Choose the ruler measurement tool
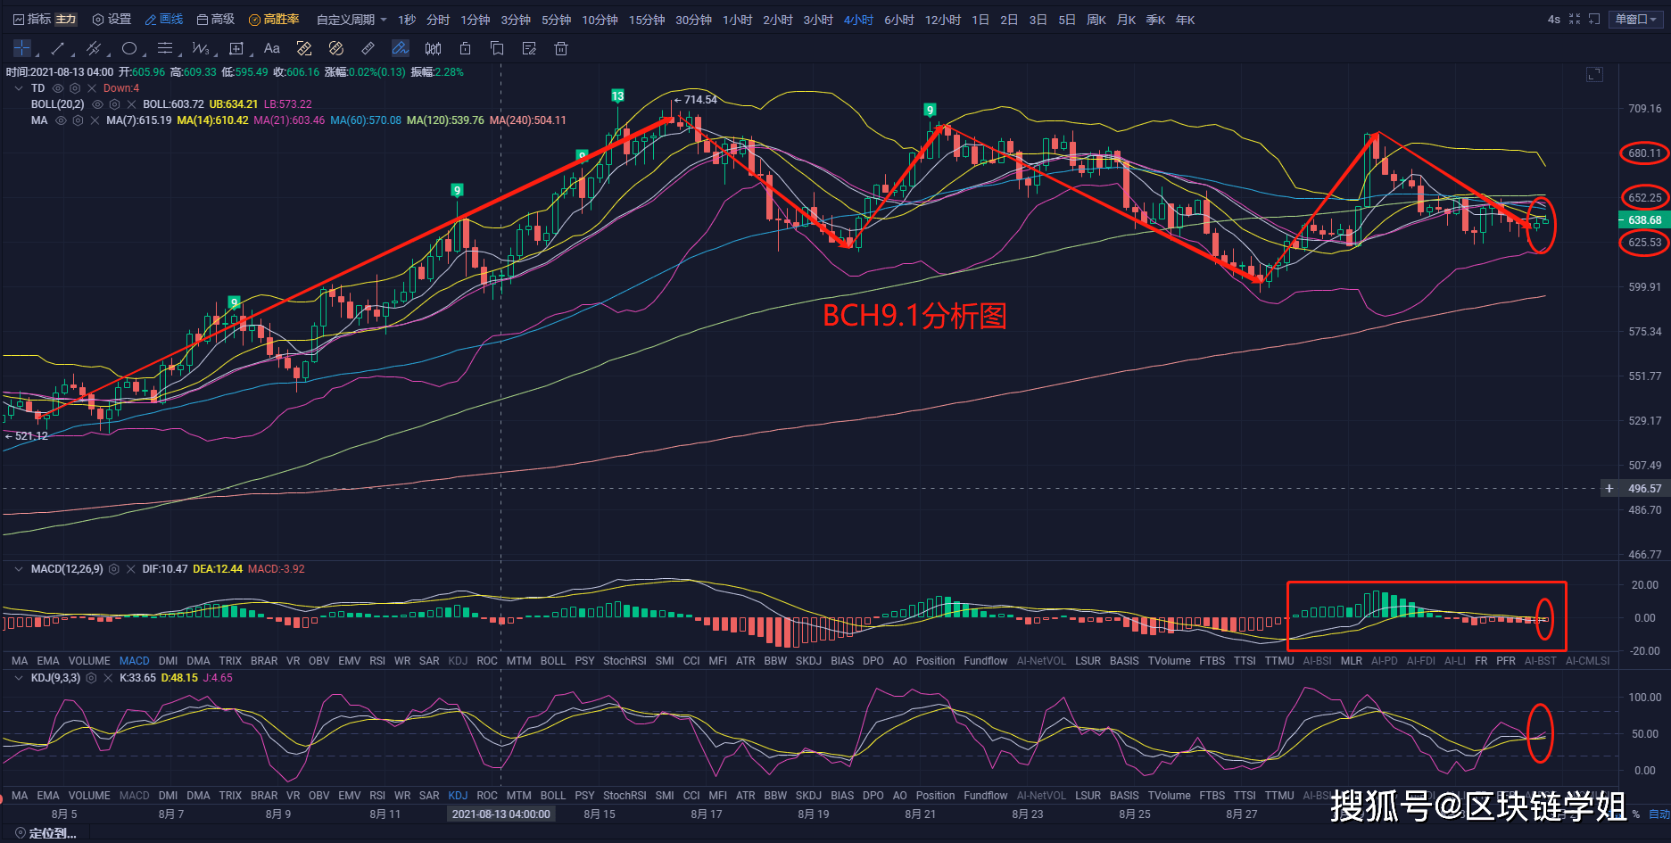Screen dimensions: 1671x843 368,48
